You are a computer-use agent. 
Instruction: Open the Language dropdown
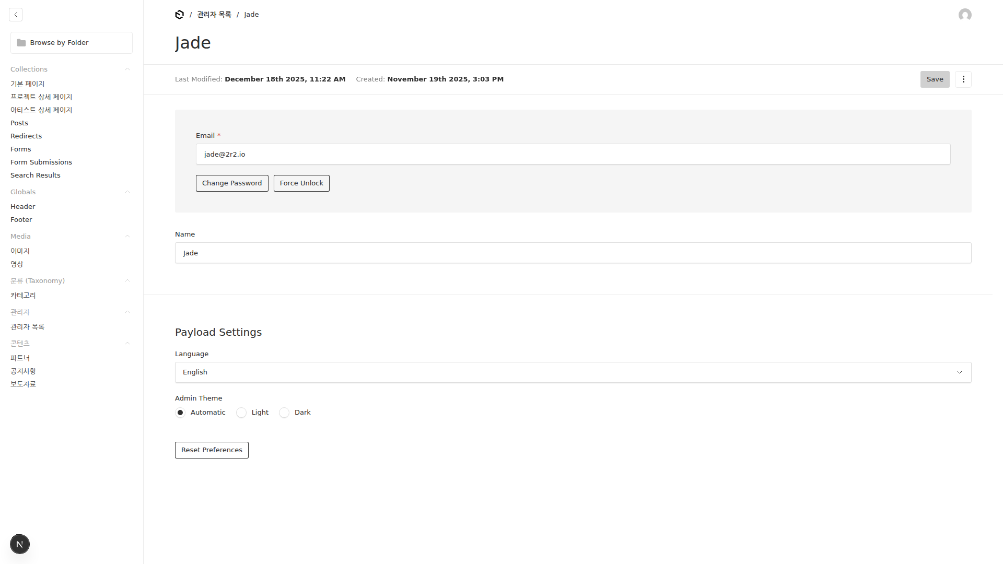tap(573, 372)
